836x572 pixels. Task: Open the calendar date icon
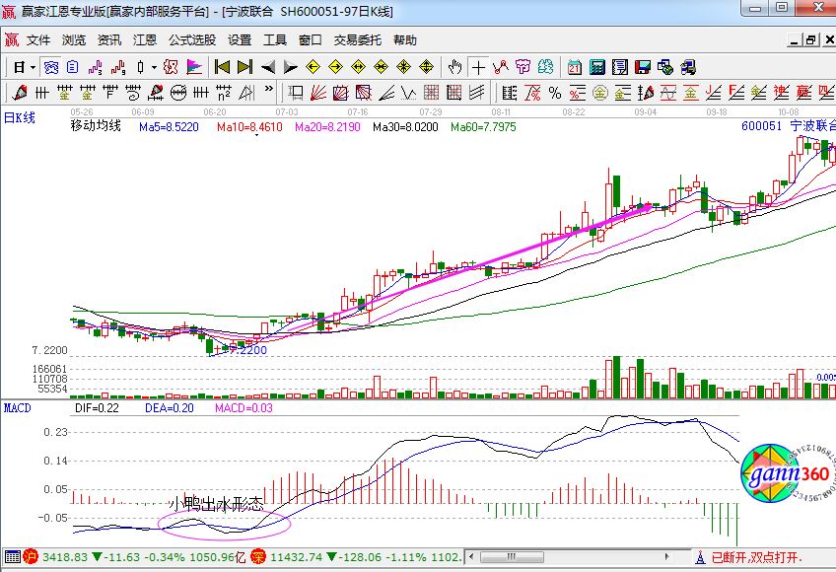[574, 67]
